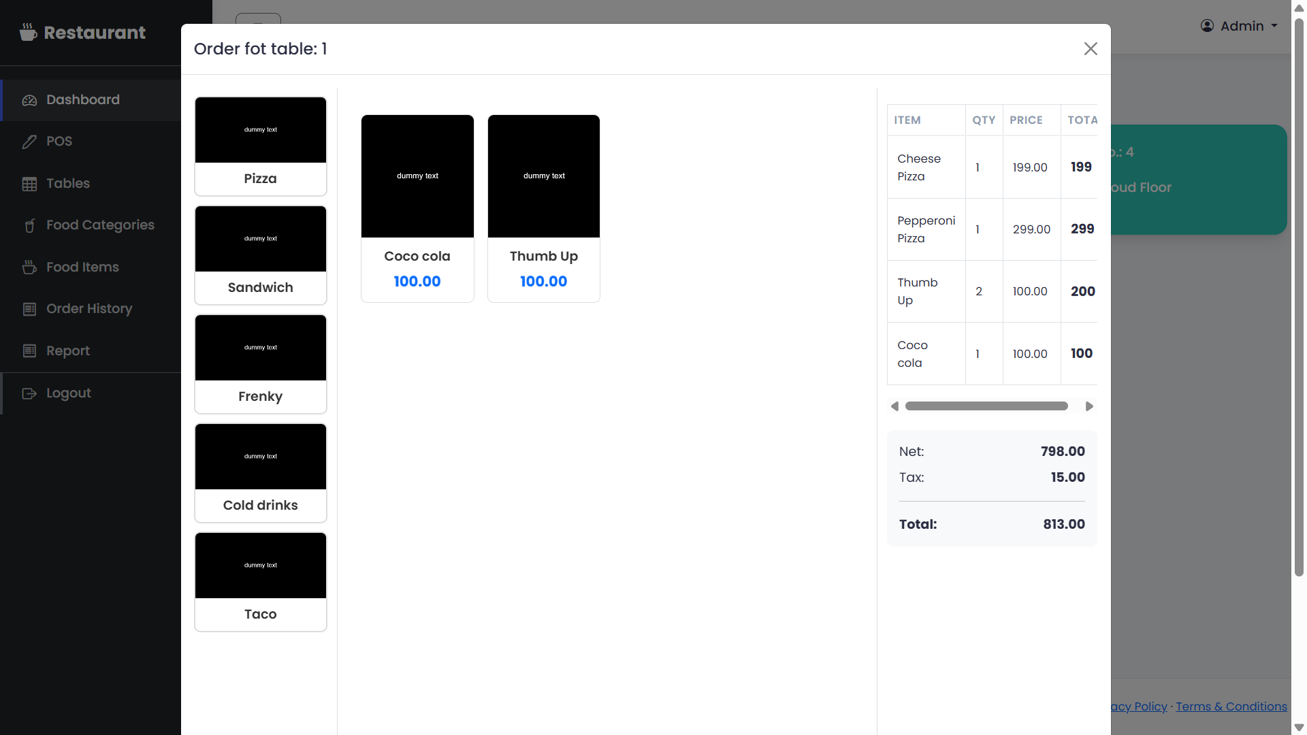
Task: Click the Logout arrow icon
Action: tap(29, 393)
